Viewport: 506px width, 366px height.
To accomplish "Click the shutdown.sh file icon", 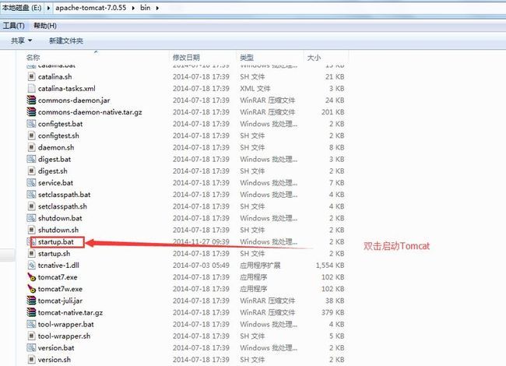I will click(x=31, y=230).
